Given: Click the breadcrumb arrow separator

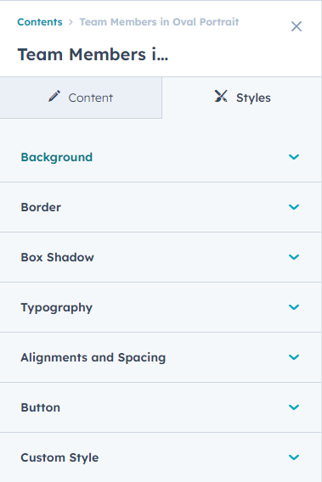Looking at the screenshot, I should click(71, 22).
